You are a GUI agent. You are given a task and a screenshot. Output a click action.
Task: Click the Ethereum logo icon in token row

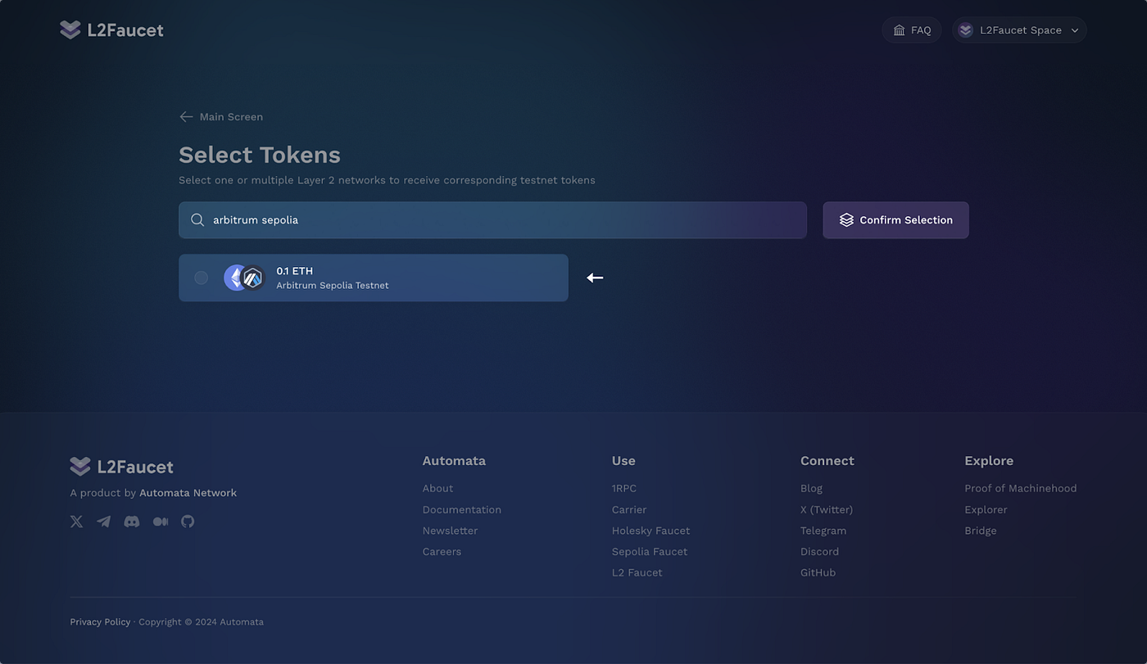233,278
